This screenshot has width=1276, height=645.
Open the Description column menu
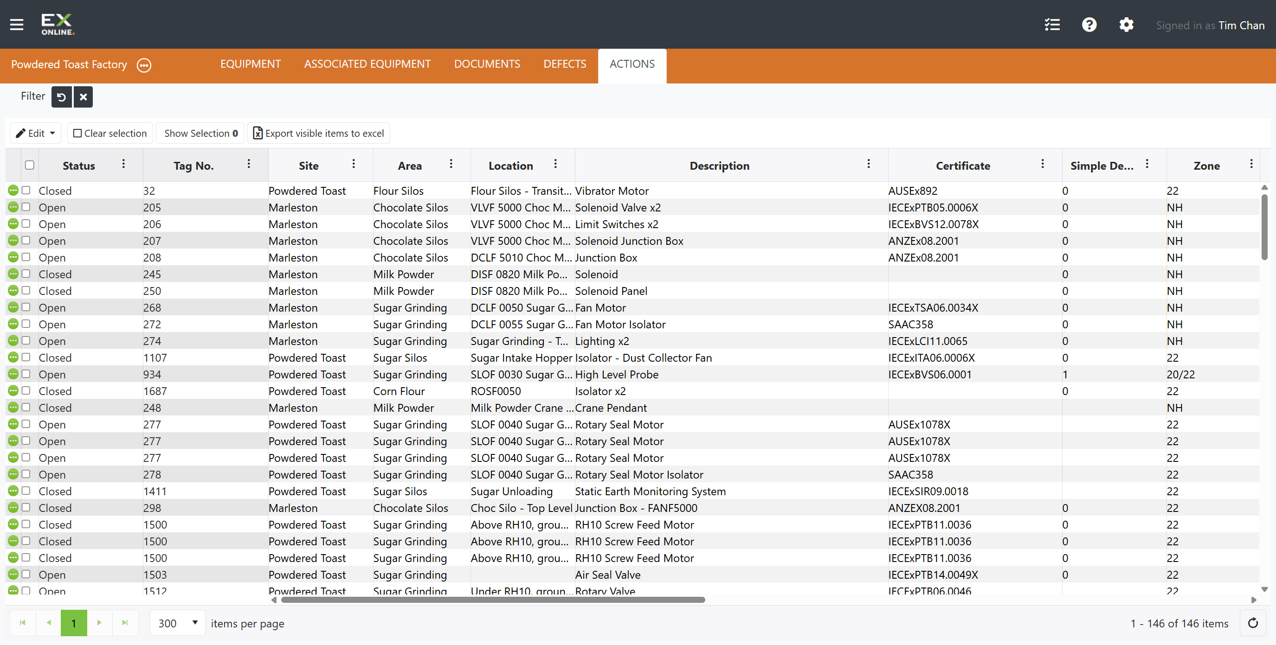(x=868, y=164)
